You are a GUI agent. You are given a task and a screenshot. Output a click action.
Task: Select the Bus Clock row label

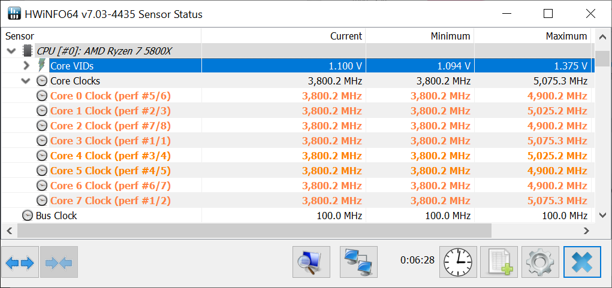pyautogui.click(x=56, y=216)
